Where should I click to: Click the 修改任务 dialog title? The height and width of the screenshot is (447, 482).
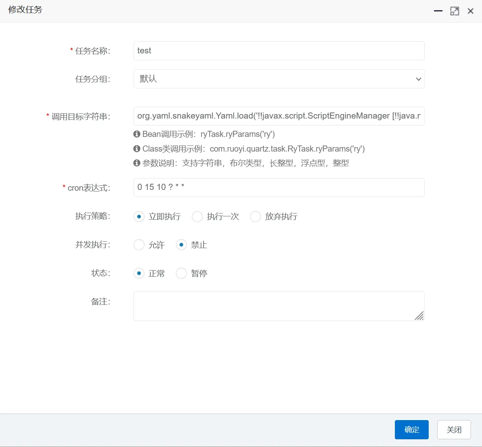point(25,10)
